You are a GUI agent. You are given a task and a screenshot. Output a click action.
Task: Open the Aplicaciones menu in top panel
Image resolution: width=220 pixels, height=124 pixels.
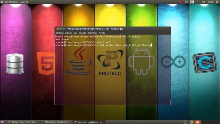(x=9, y=2)
